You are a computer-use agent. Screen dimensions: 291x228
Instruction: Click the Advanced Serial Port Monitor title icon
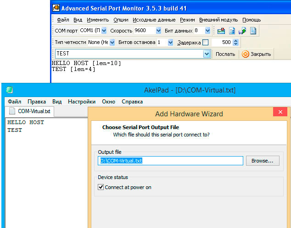point(56,8)
